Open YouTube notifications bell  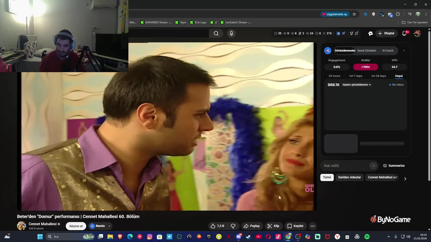(405, 33)
